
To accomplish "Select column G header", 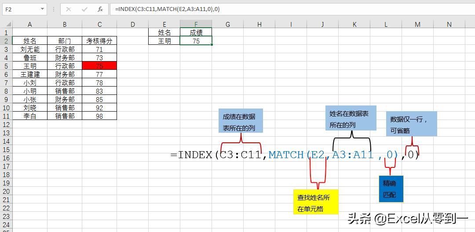I will pyautogui.click(x=228, y=25).
